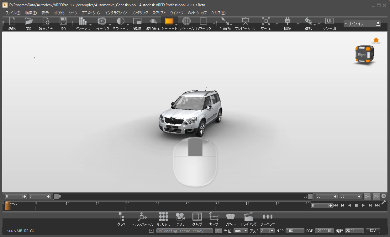
Task: Open the mm units dropdown
Action: point(241,231)
